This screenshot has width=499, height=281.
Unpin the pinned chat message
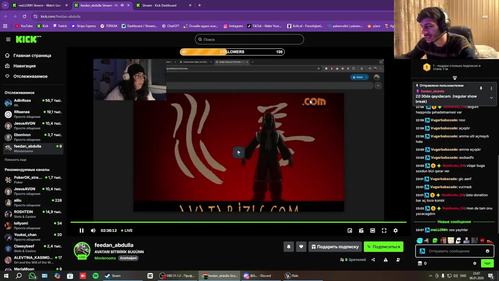click(481, 89)
